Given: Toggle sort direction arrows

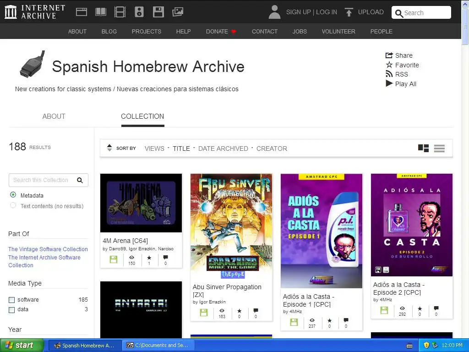Looking at the screenshot, I should 109,148.
